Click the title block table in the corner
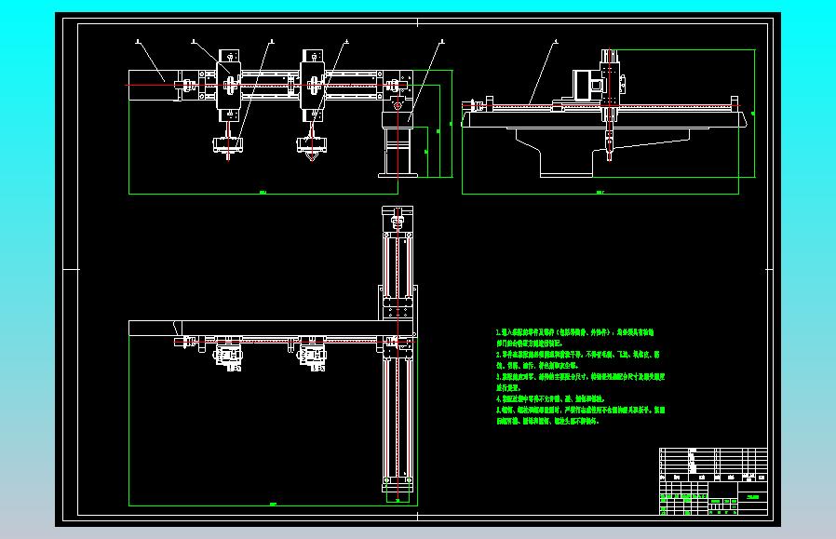Viewport: 836px width, 539px height. tap(713, 498)
